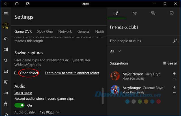
Task: Click the Learn more link under Audio
Action: 23,93
